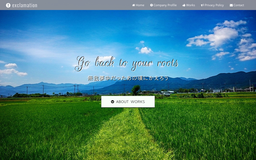Click the megaphone icon beside Privacy Policy
Viewport: 256px width, 160px height.
[202, 5]
